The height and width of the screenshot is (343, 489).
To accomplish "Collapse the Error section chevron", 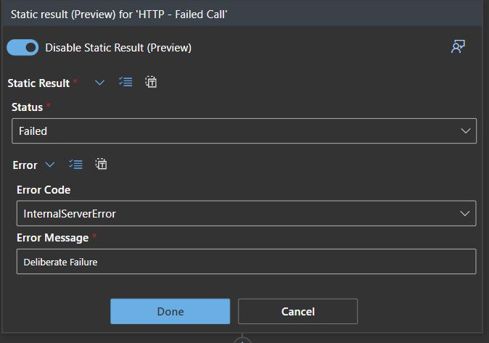I will (x=50, y=165).
